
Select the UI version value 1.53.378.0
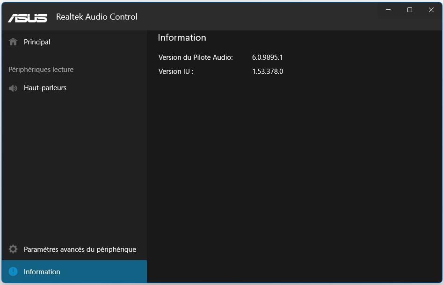[x=268, y=71]
